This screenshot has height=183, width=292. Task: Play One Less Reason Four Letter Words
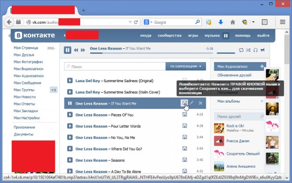pyautogui.click(x=70, y=126)
